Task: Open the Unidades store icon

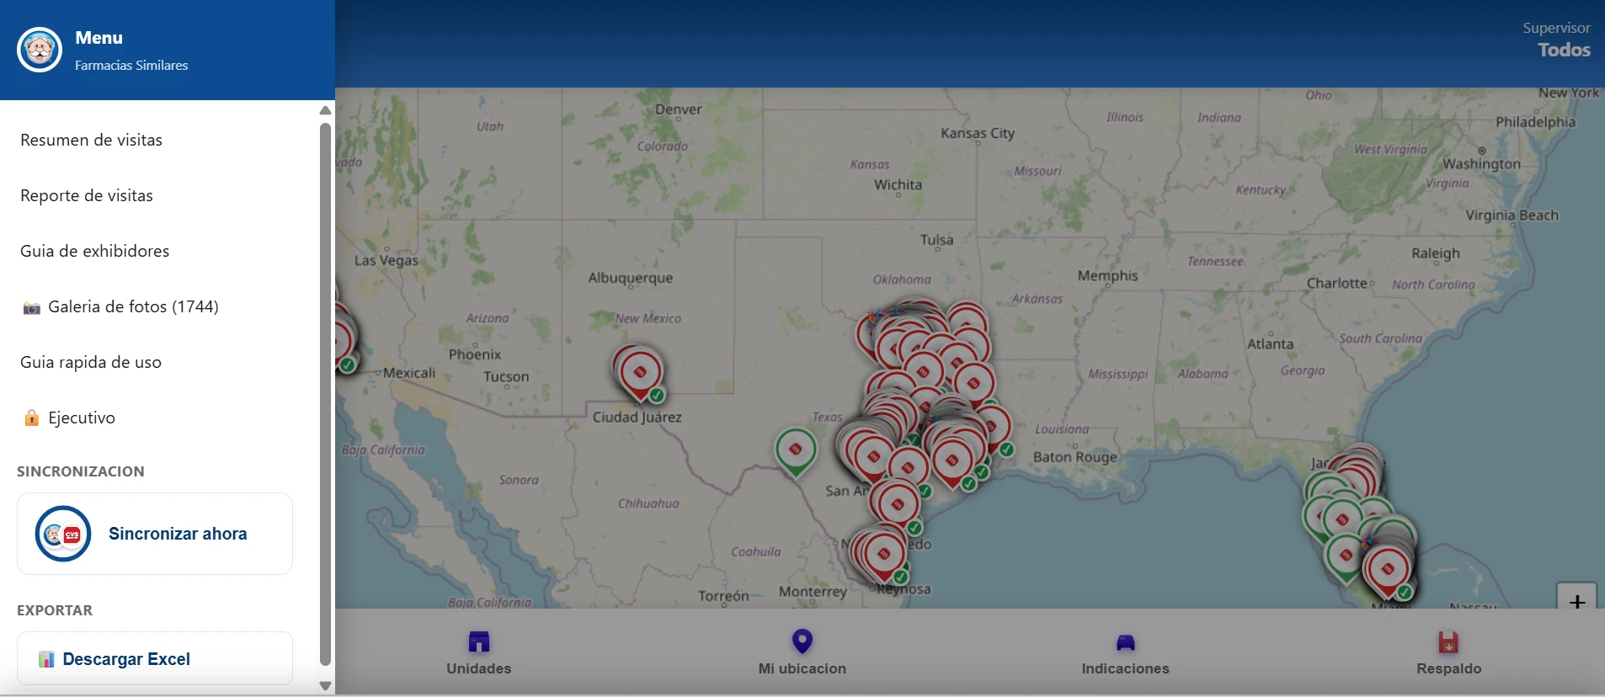Action: (x=478, y=642)
